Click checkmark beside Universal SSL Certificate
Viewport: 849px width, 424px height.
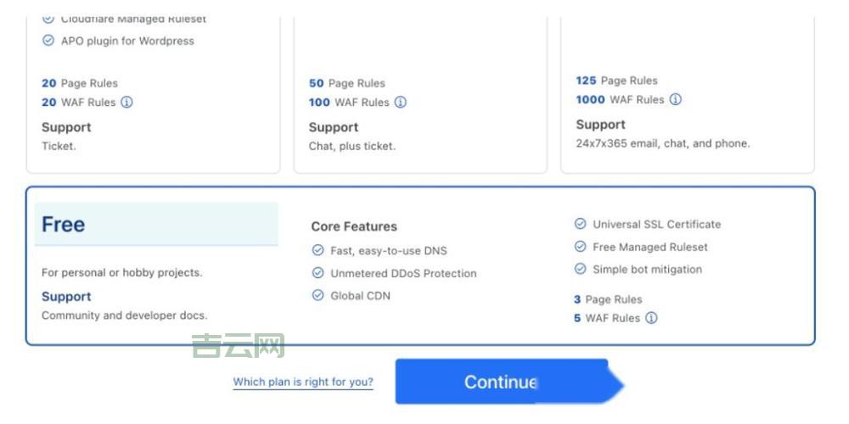coord(580,224)
